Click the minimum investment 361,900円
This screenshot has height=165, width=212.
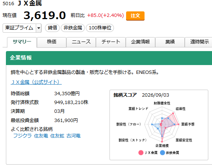(x=66, y=120)
